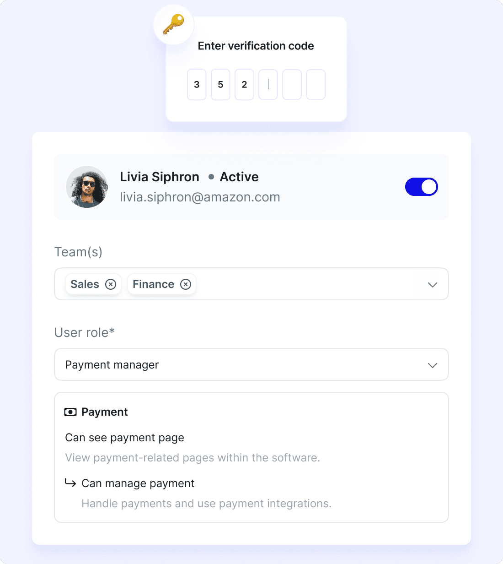Image resolution: width=503 pixels, height=564 pixels.
Task: Open Livia Siphron's profile avatar
Action: point(87,187)
